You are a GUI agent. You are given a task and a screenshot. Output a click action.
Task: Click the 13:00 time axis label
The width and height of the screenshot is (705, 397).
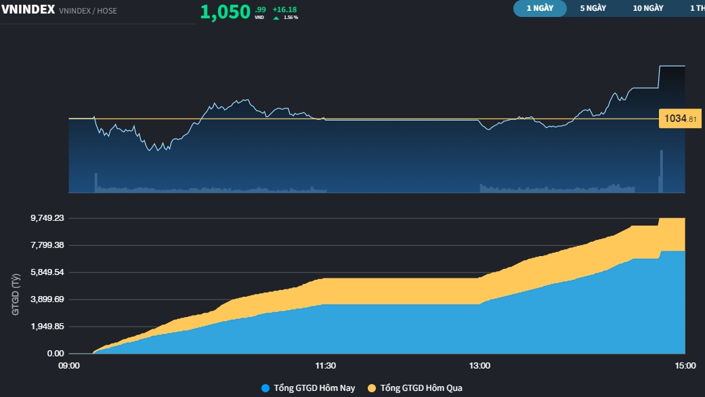tap(479, 366)
